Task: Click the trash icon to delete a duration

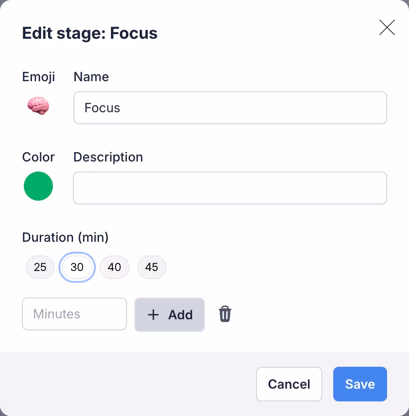Action: (224, 314)
